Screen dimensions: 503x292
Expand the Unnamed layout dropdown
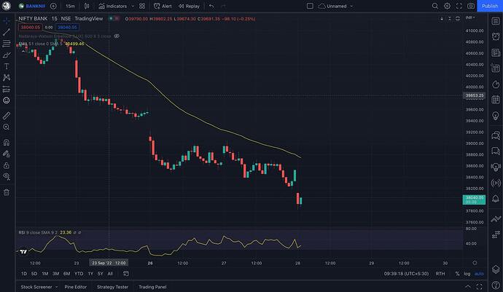click(x=351, y=6)
